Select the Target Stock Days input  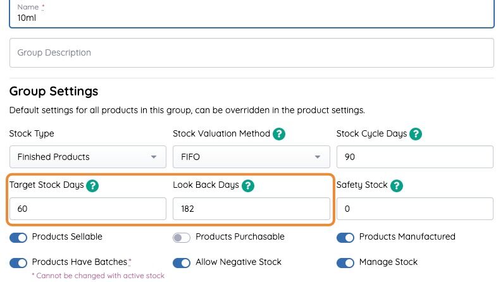click(x=87, y=209)
